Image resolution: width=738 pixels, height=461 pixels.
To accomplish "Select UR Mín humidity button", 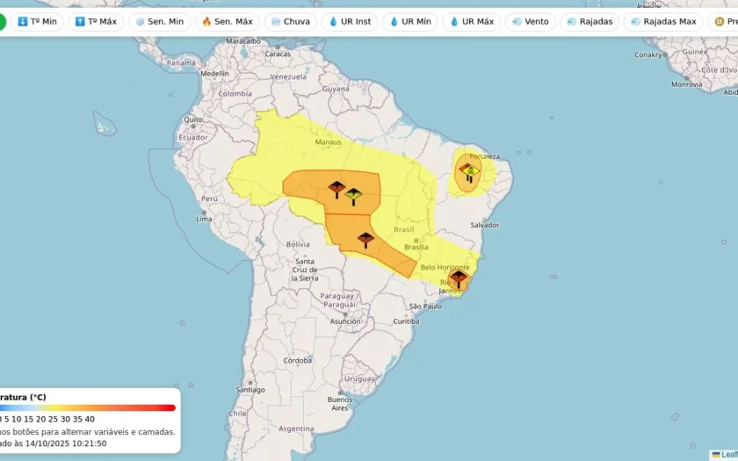I will 410,22.
